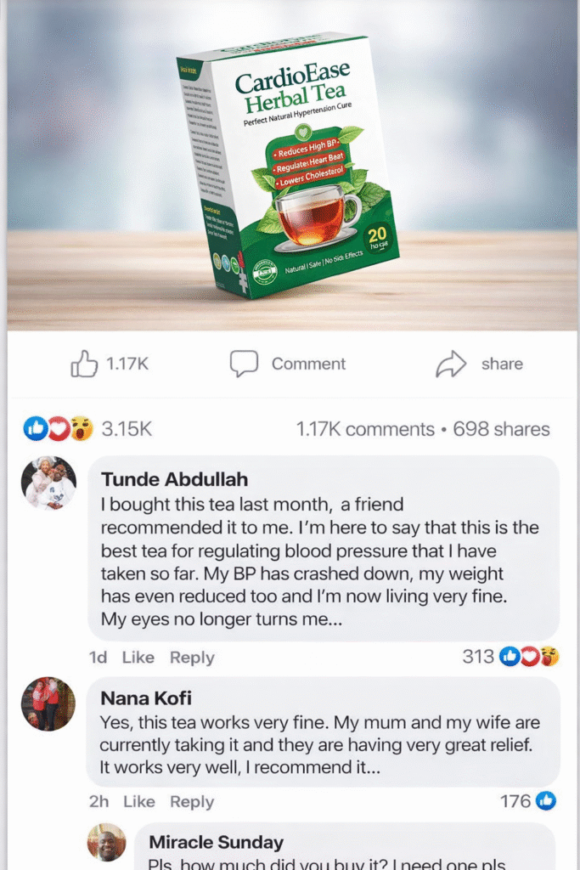580x870 pixels.
Task: Reply to Tunde Abdullah's comment
Action: pos(192,658)
